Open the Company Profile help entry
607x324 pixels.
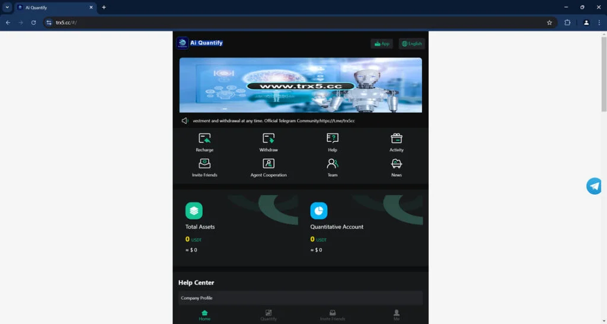pyautogui.click(x=301, y=298)
